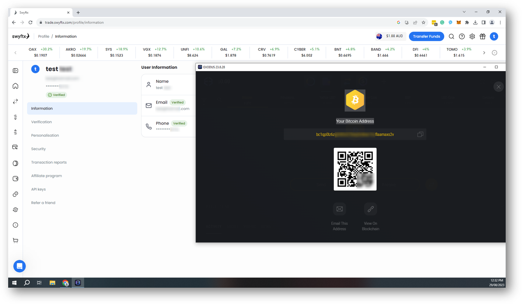Click the TOMO ticker item
The width and height of the screenshot is (522, 304).
pos(459,52)
